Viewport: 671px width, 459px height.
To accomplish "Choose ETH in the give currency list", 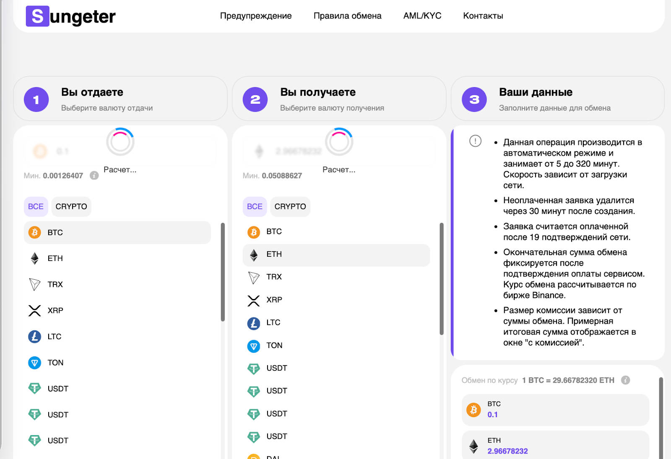I will tap(55, 258).
